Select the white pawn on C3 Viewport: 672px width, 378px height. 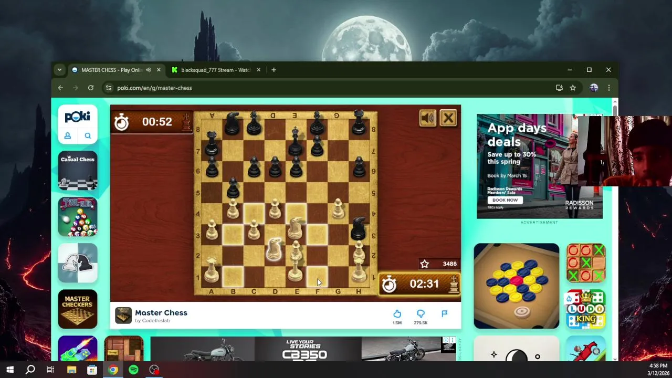point(254,230)
